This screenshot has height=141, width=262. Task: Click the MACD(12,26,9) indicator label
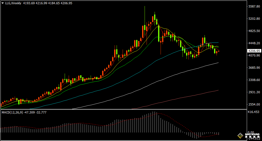tap(12, 112)
